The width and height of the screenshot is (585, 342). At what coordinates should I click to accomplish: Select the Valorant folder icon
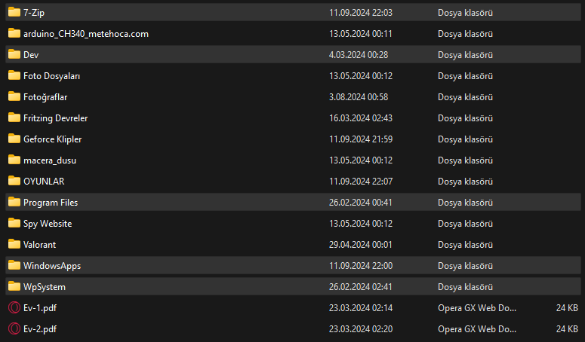pos(14,244)
